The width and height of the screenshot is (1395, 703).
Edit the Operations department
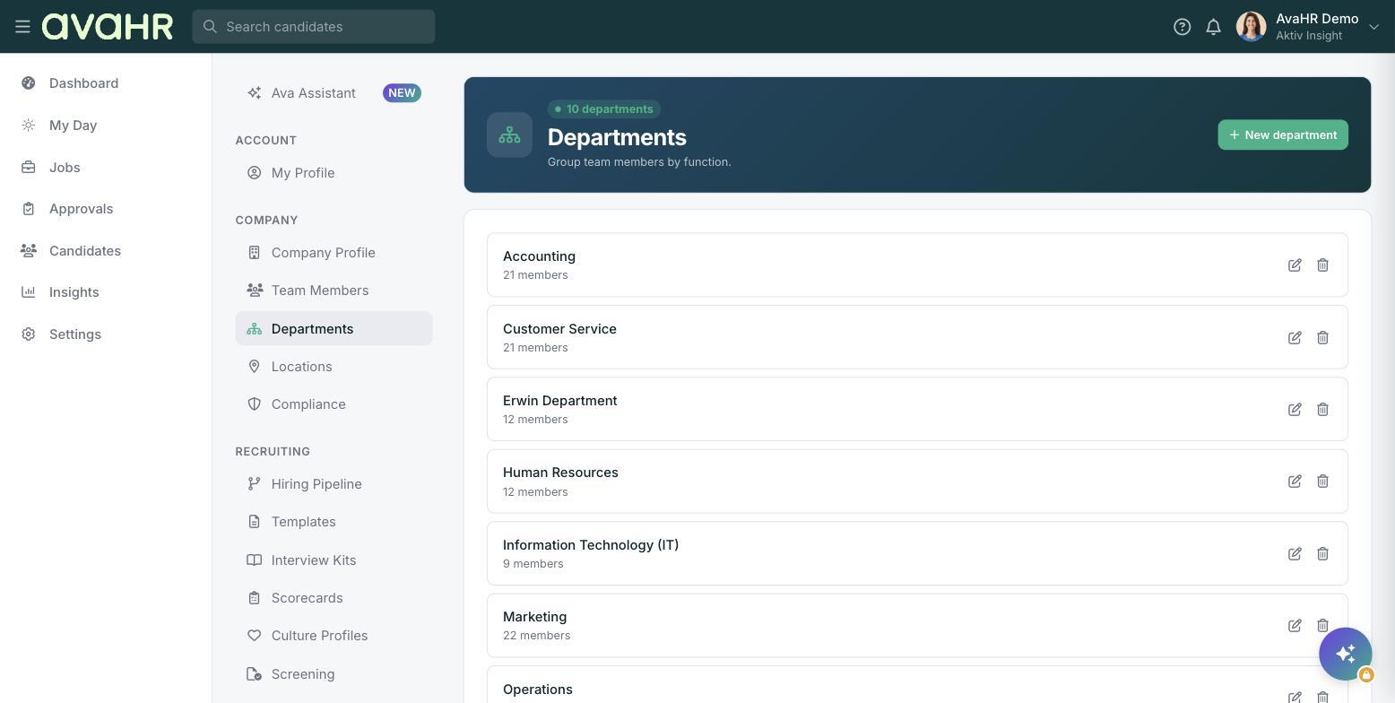[x=1295, y=697]
